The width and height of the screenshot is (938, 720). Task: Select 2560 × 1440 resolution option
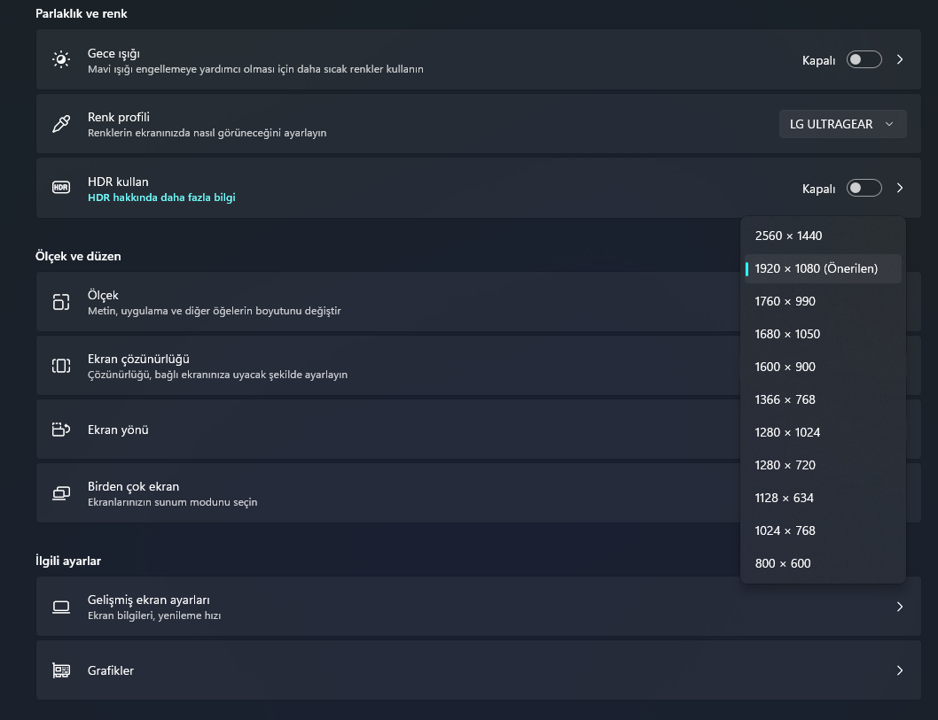(x=788, y=236)
